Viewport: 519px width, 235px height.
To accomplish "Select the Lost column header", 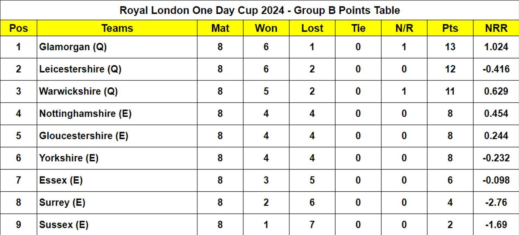I will coord(312,28).
